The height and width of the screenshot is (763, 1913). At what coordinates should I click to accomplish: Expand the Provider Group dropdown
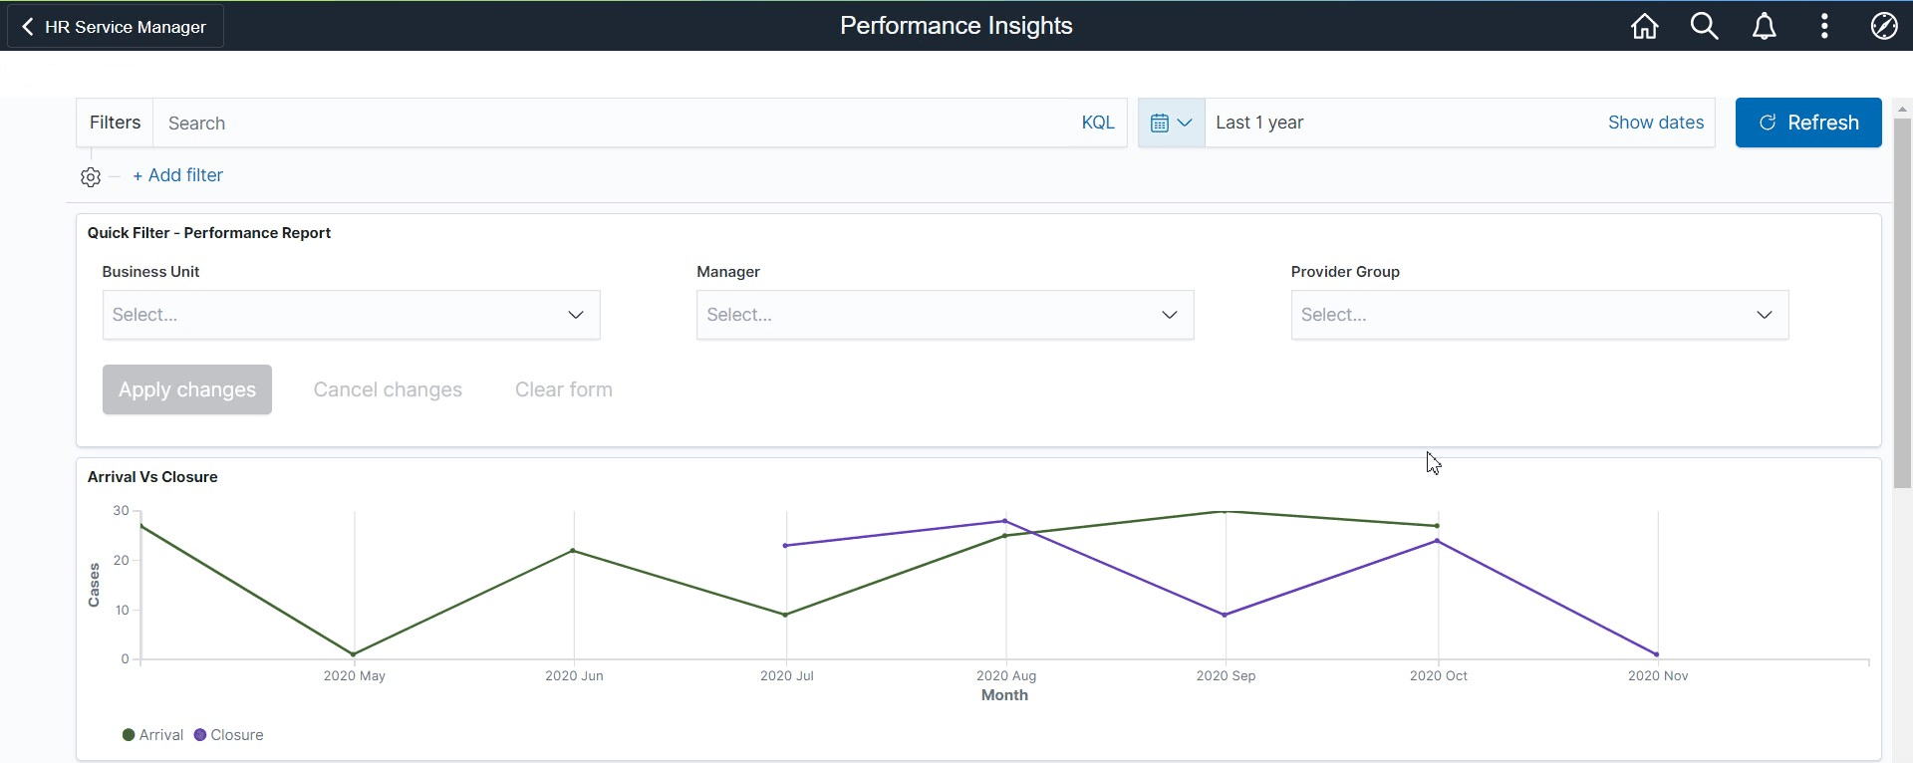[1540, 315]
